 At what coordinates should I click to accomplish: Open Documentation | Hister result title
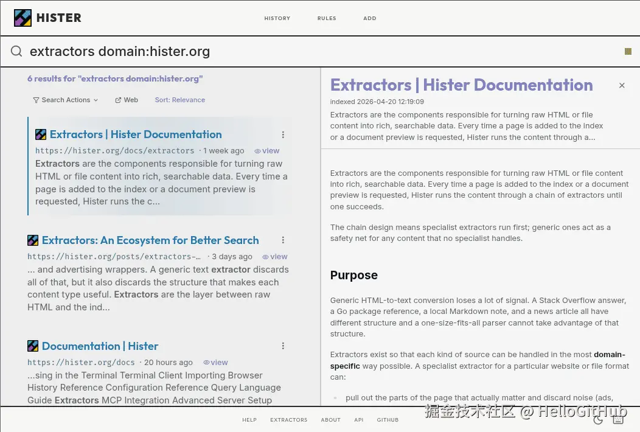(x=100, y=346)
